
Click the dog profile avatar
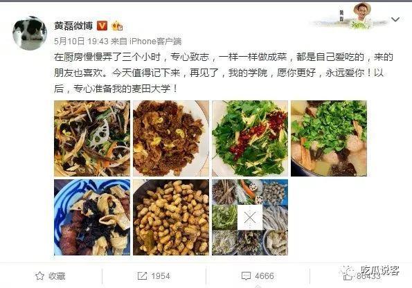coord(30,33)
